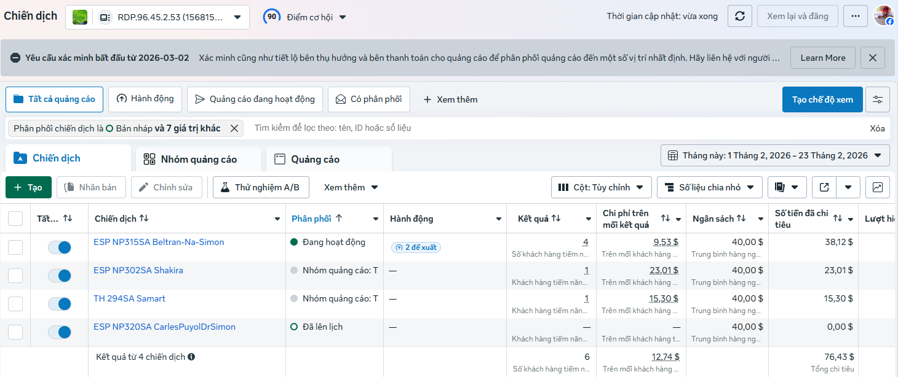Click the export data icon
The height and width of the screenshot is (377, 898).
pyautogui.click(x=824, y=187)
